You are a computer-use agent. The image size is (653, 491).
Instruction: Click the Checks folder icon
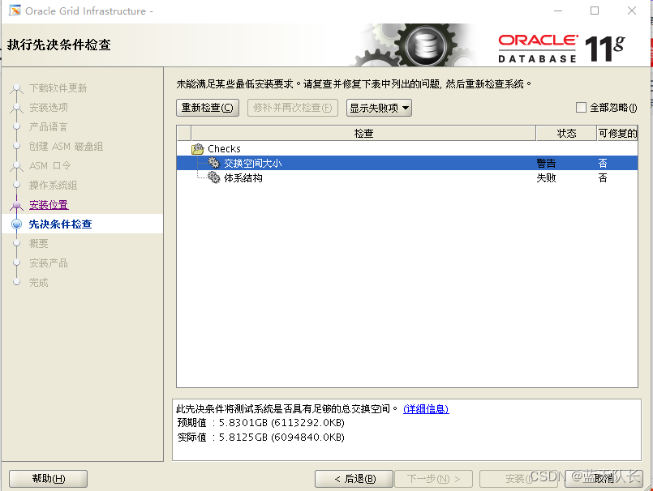[198, 148]
